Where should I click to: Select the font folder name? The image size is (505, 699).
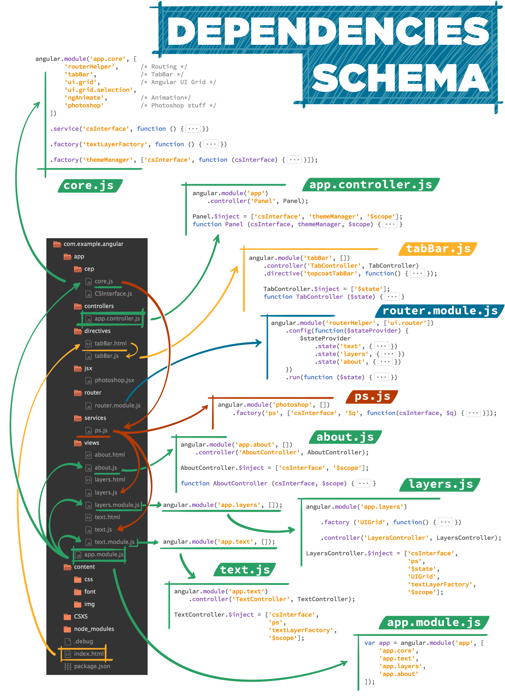point(90,592)
